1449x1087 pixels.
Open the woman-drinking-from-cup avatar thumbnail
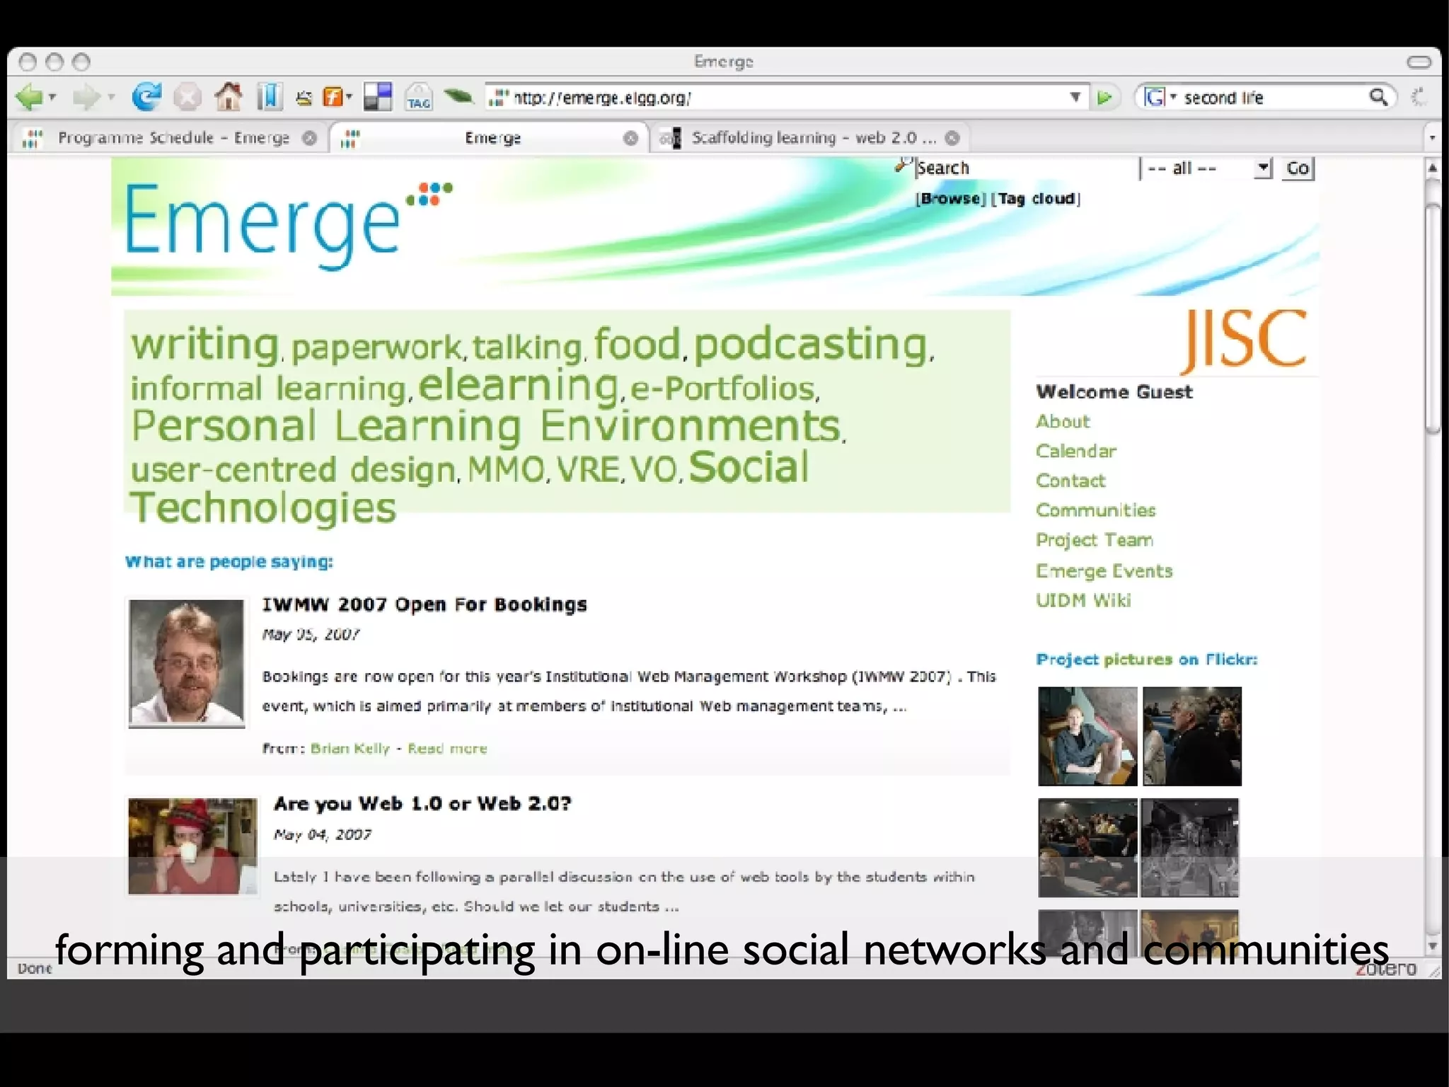click(192, 846)
